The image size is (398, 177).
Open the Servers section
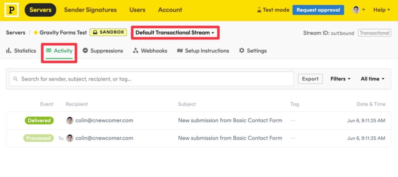[x=40, y=10]
